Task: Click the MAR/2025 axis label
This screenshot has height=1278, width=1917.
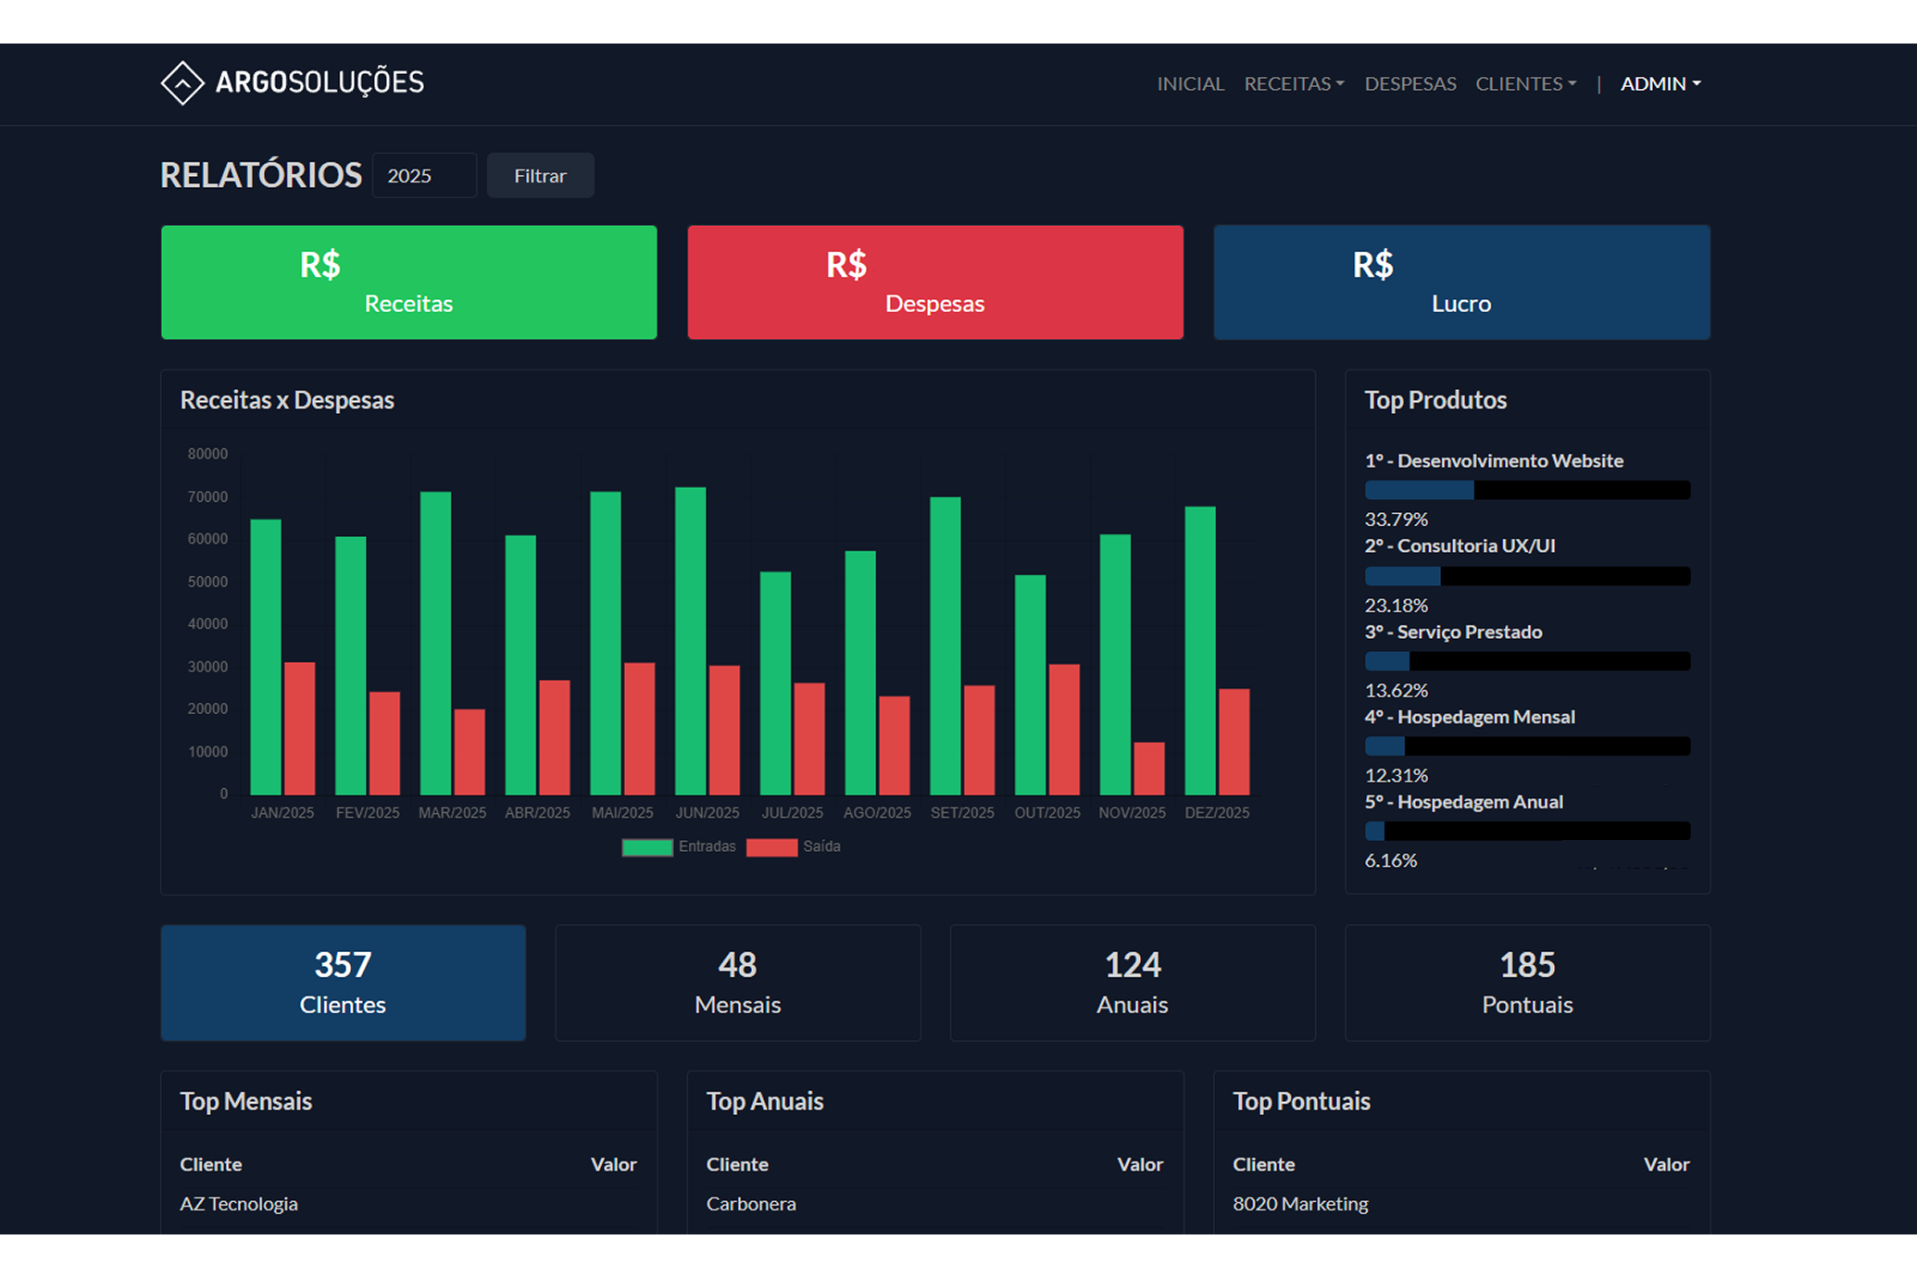Action: (x=452, y=812)
